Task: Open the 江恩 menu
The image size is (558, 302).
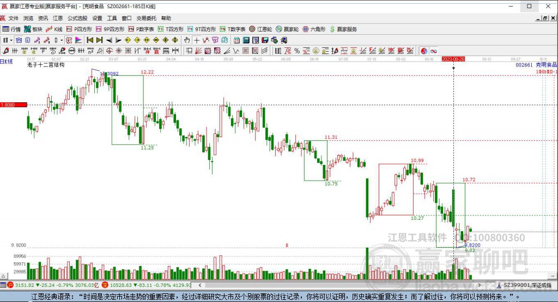Action: click(58, 18)
